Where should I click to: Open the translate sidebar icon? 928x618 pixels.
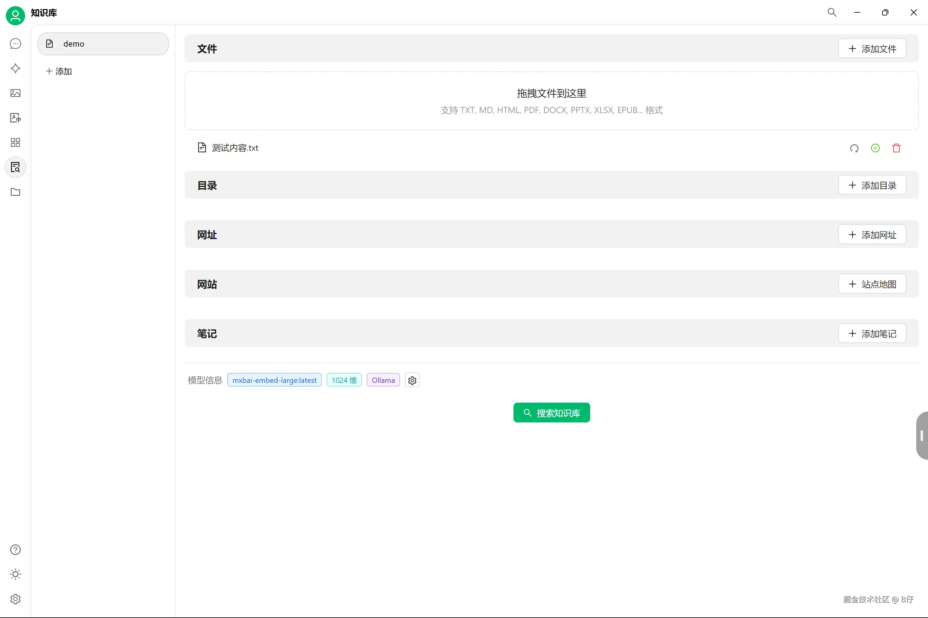(x=15, y=118)
